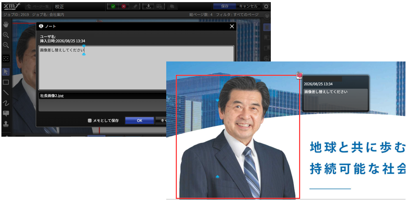
Task: Click the fit-to-area marquee zoom icon
Action: pyautogui.click(x=6, y=58)
